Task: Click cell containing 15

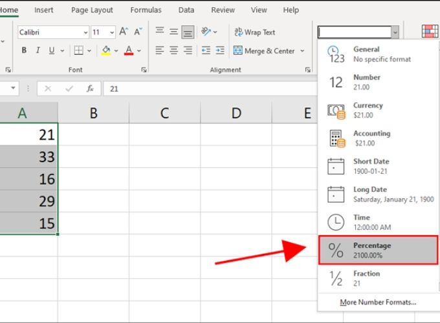Action: [29, 224]
